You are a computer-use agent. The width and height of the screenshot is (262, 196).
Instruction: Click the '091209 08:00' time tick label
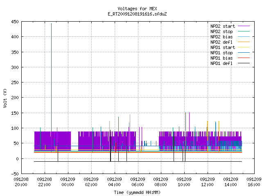tap(160, 182)
